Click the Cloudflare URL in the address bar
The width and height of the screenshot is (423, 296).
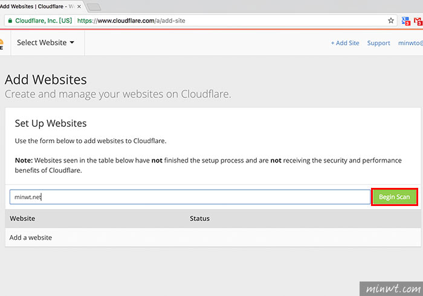pos(131,21)
